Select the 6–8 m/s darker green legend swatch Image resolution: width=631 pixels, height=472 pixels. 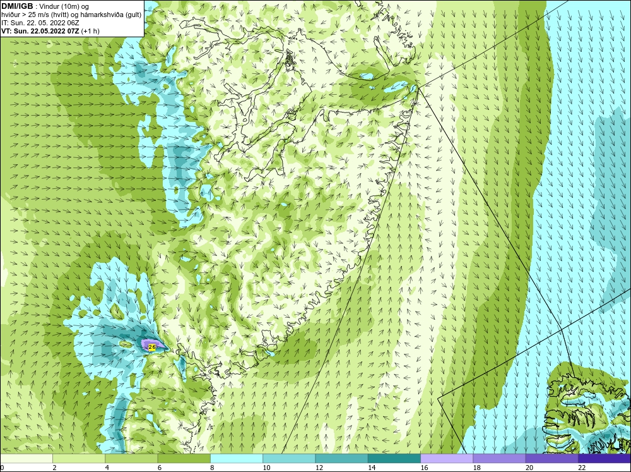184,458
